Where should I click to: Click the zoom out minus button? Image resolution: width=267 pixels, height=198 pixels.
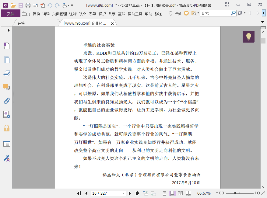coord(221,193)
